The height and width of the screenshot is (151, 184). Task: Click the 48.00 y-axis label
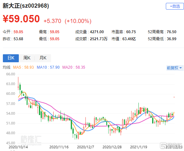11,133
